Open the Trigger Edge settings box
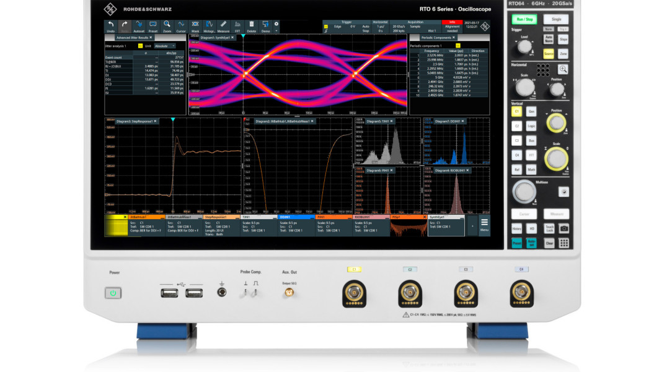Screen dimensions: 667x372 coord(347,27)
